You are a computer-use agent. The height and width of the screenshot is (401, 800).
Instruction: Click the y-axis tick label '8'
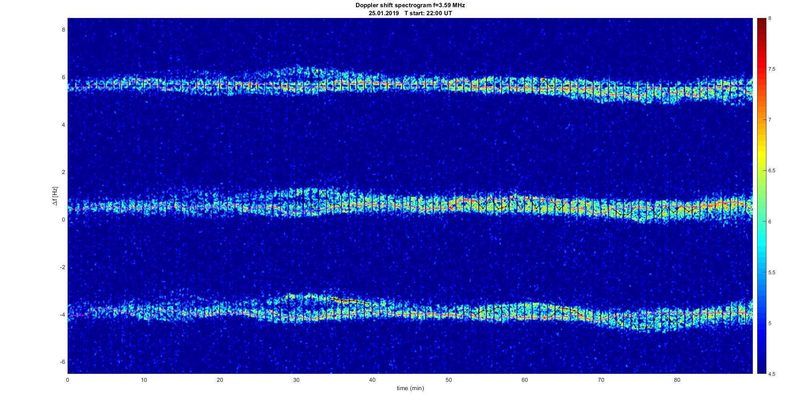click(63, 30)
